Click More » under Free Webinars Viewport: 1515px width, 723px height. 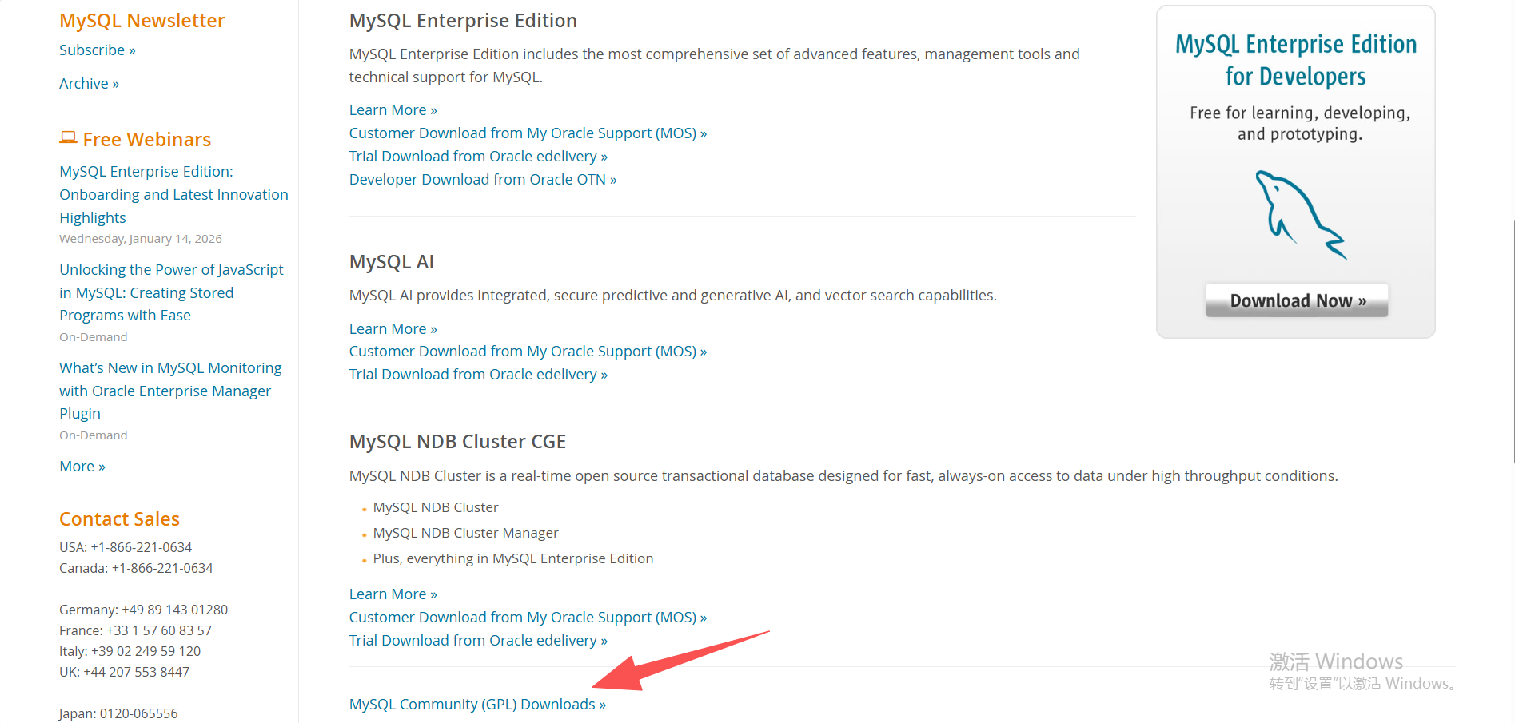tap(82, 466)
